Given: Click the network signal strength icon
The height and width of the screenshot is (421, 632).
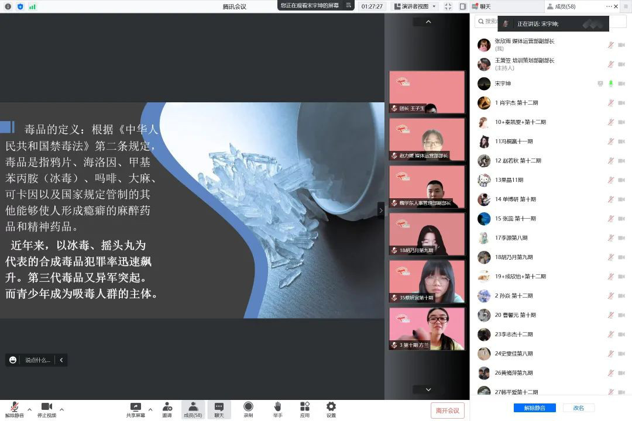Looking at the screenshot, I should coord(33,6).
